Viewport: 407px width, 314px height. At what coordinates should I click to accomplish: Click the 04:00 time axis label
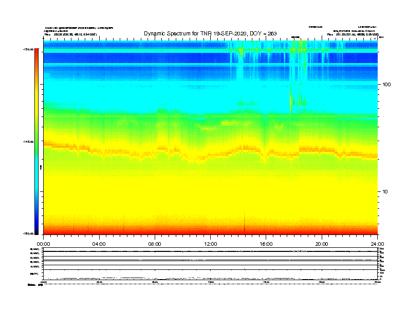click(x=99, y=244)
